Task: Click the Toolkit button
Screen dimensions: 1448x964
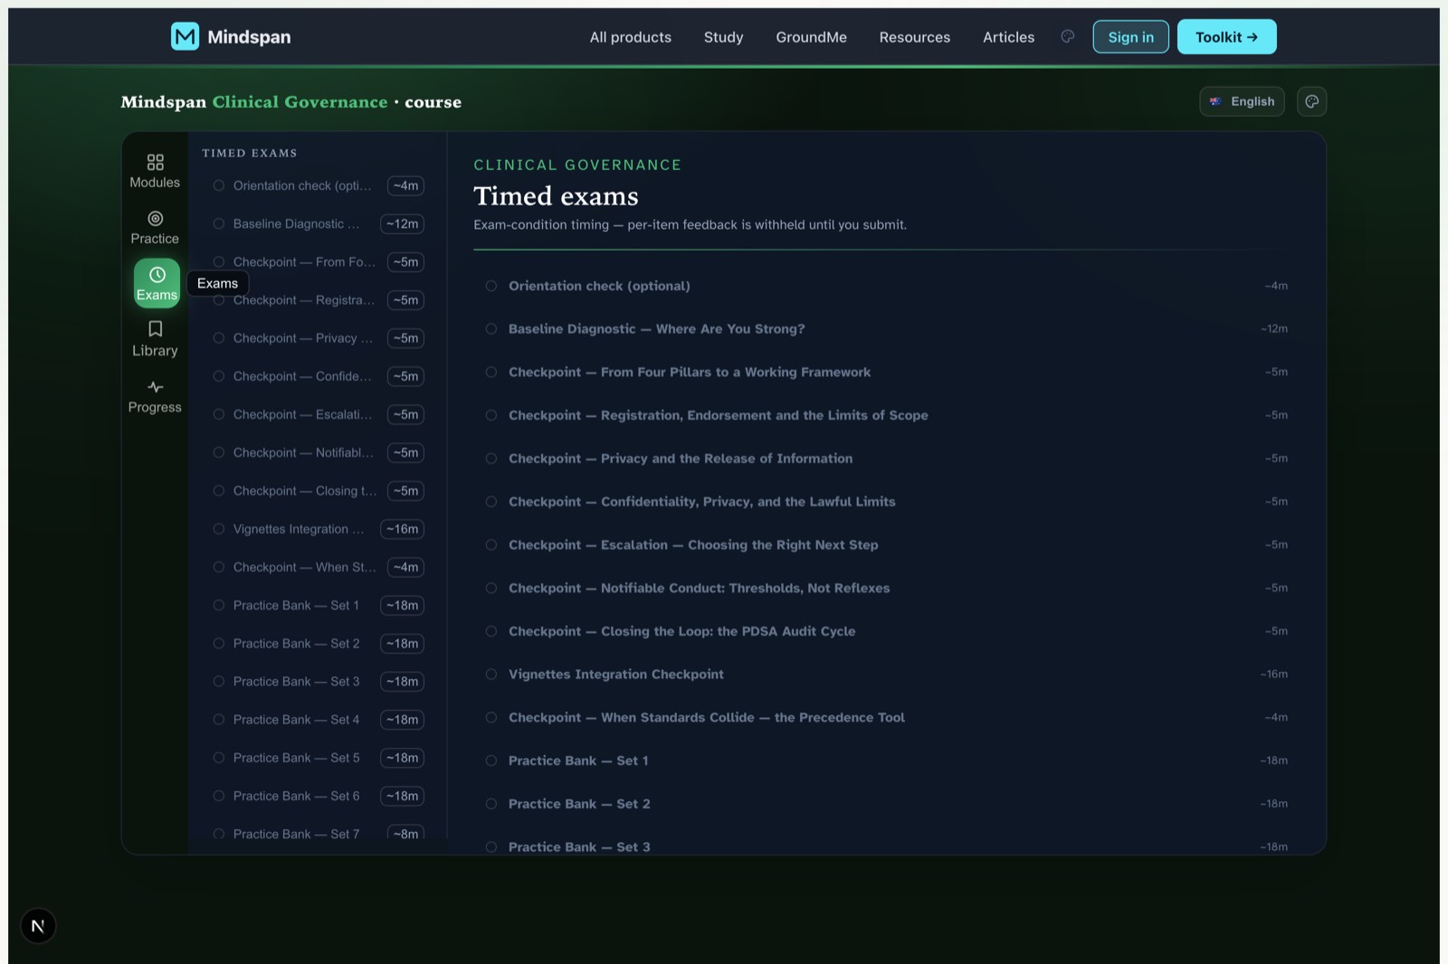Action: point(1226,36)
